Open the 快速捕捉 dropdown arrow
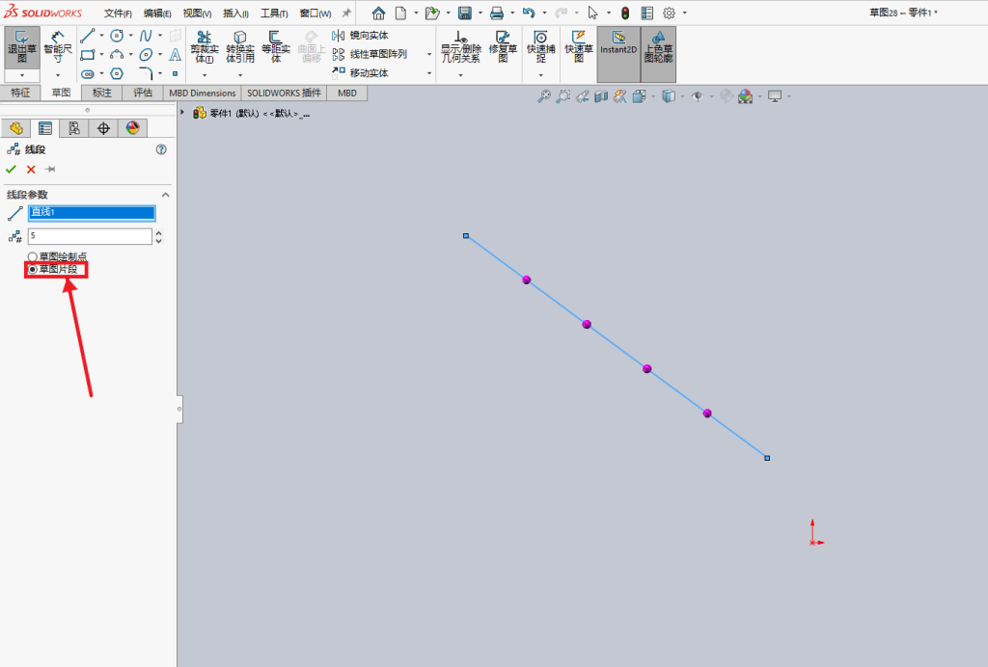988x667 pixels. click(x=540, y=75)
